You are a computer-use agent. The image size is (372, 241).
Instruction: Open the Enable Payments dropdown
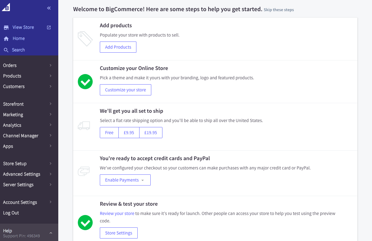click(125, 180)
